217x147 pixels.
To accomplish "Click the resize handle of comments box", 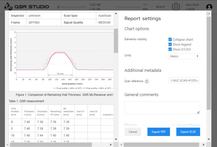I will click(x=198, y=112).
